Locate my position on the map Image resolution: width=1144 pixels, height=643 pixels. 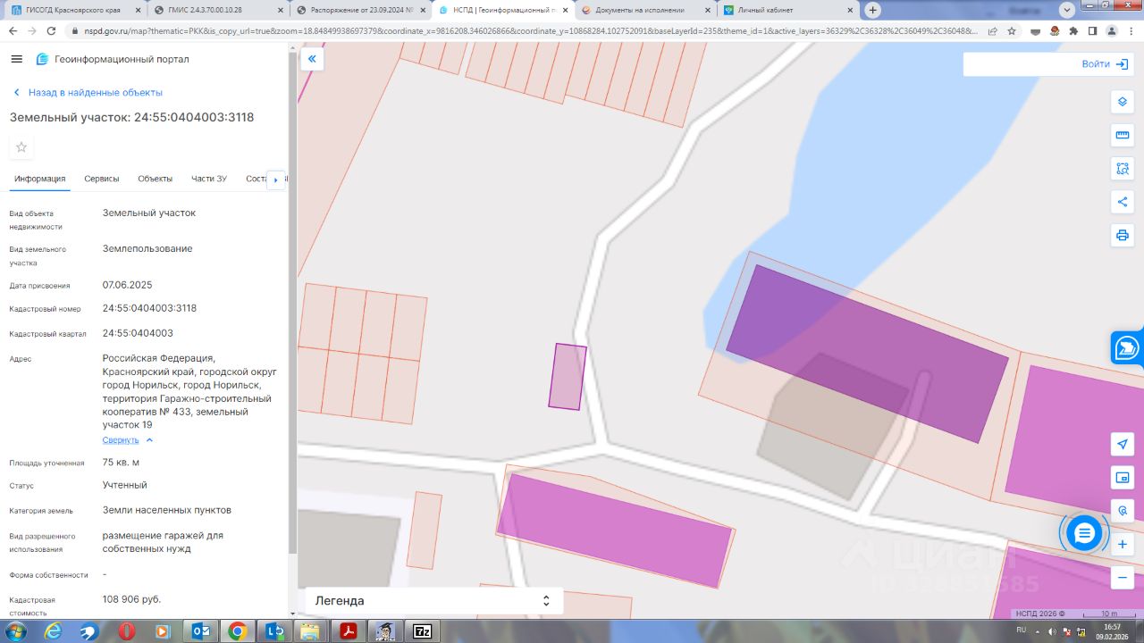pyautogui.click(x=1123, y=444)
